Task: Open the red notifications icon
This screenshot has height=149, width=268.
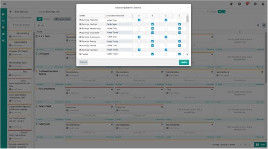Action: point(247,4)
